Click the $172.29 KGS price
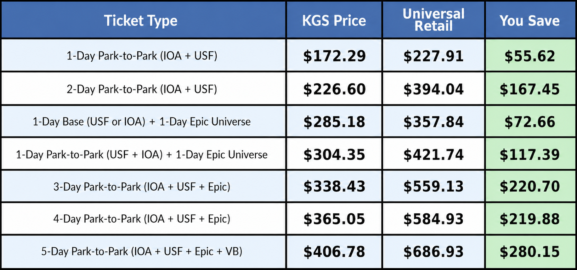 [x=334, y=56]
